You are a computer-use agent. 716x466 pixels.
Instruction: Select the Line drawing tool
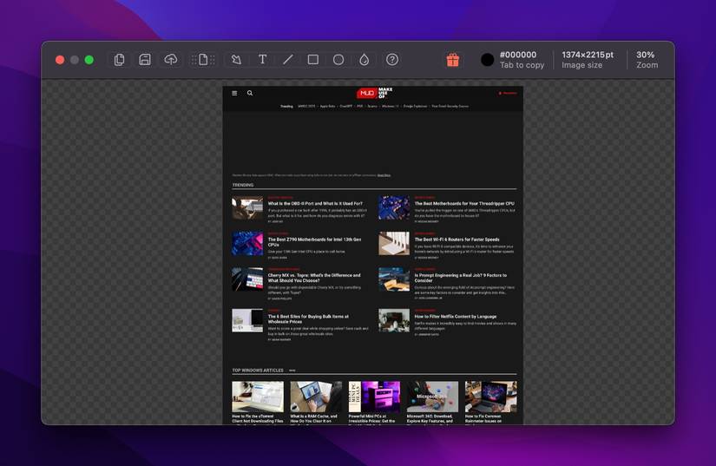[x=287, y=60]
